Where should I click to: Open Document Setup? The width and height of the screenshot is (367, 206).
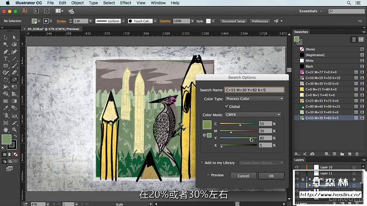point(233,21)
